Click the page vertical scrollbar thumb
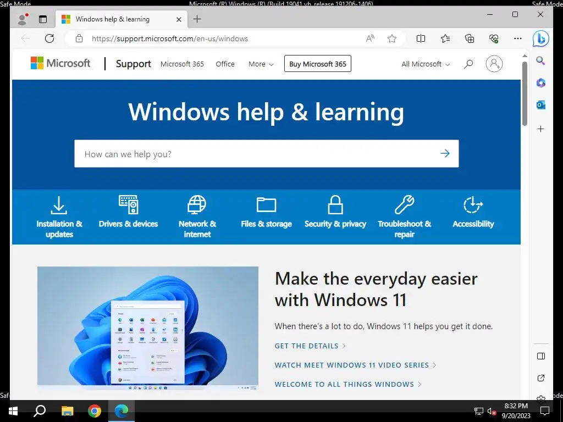Screen dimensions: 563x422 pyautogui.click(x=525, y=93)
